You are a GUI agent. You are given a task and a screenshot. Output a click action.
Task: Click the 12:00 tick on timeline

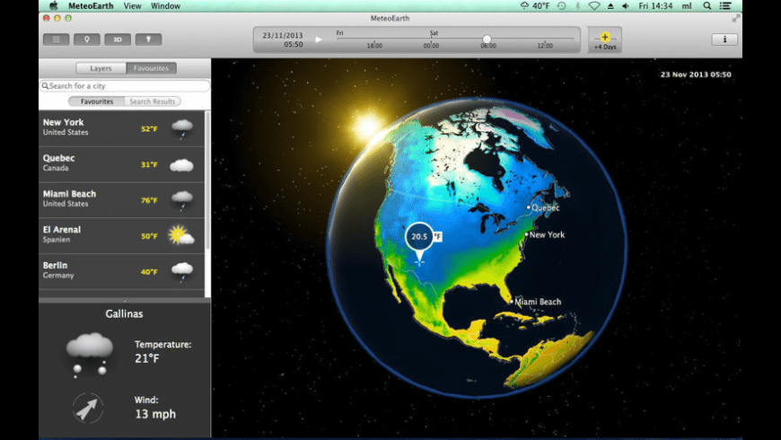pos(545,45)
